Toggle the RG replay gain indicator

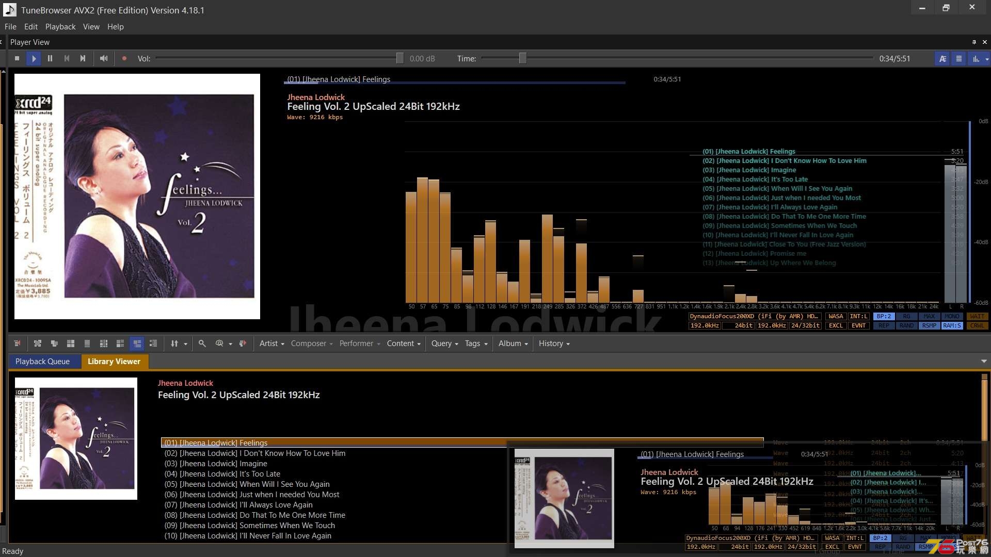tap(906, 317)
